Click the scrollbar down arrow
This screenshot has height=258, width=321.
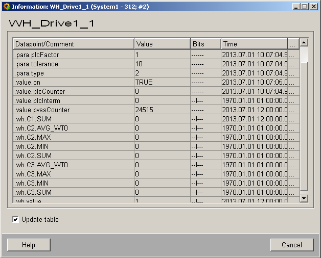pos(304,198)
